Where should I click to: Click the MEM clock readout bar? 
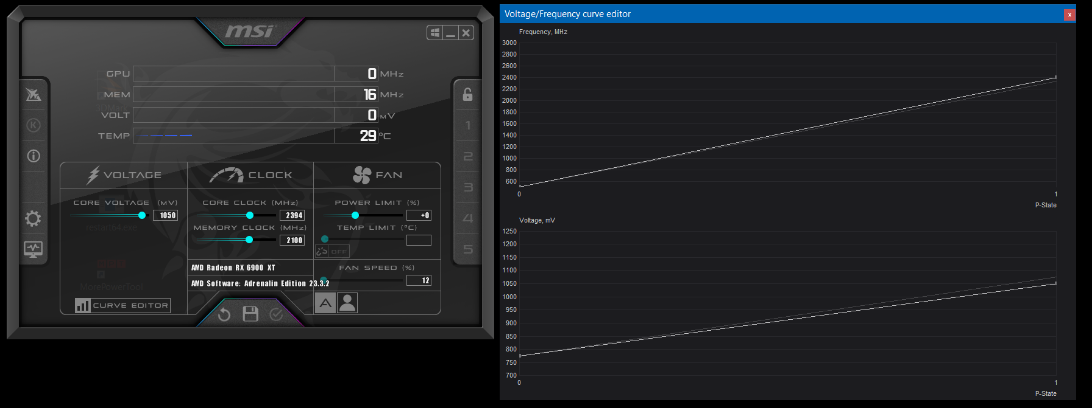(255, 94)
